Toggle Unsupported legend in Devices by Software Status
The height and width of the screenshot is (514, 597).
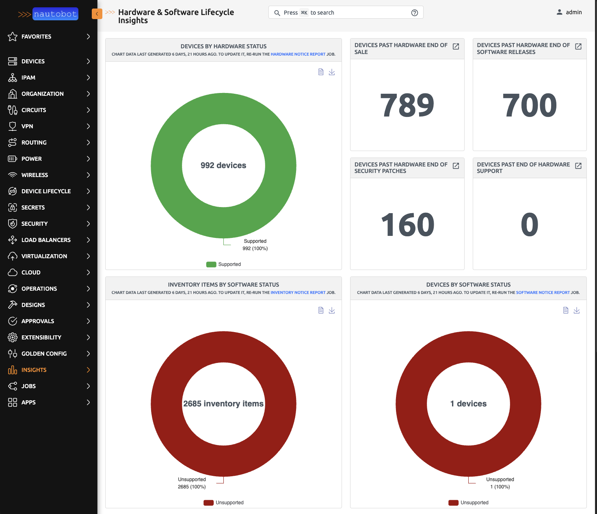469,503
